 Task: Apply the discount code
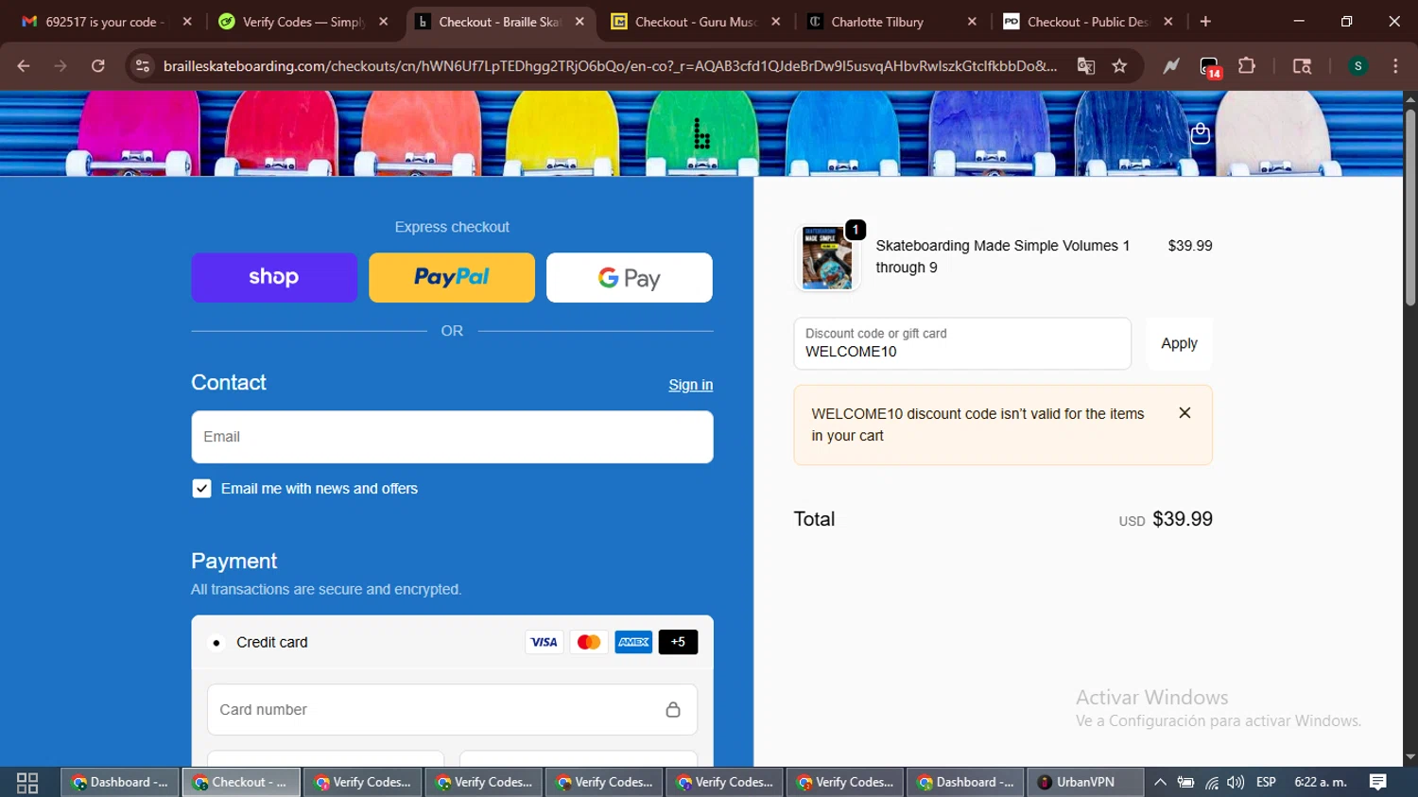tap(1179, 343)
